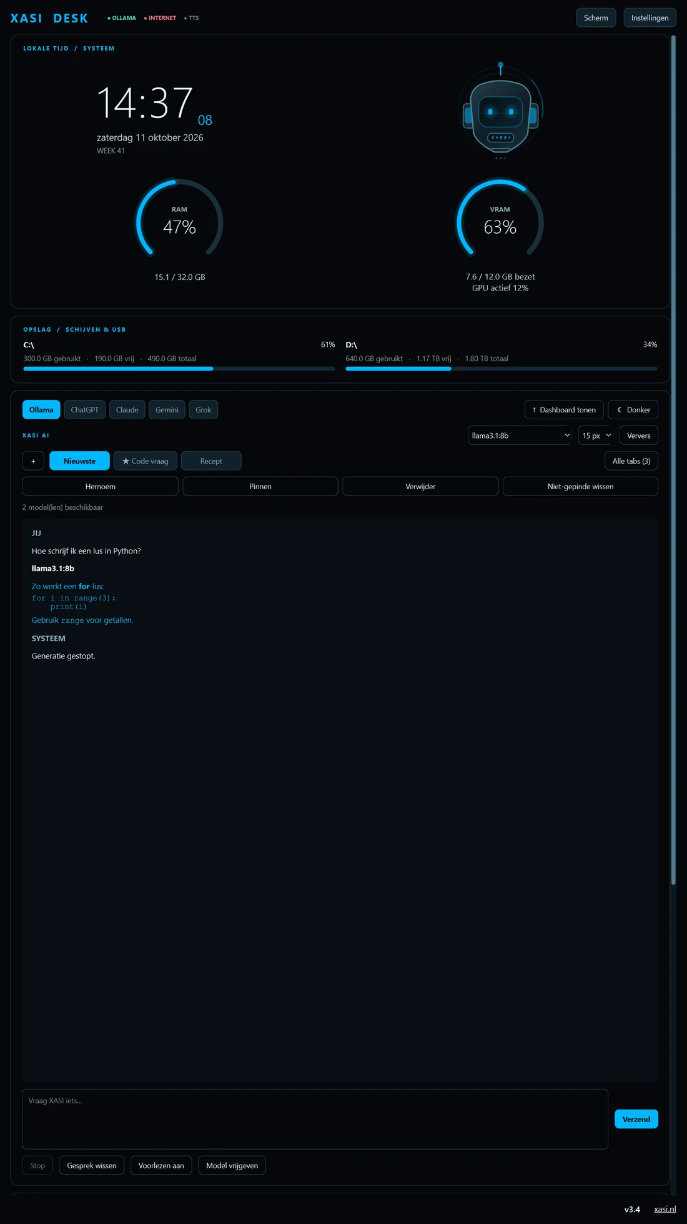Toggle Voorlezen aan read-aloud

(161, 1165)
